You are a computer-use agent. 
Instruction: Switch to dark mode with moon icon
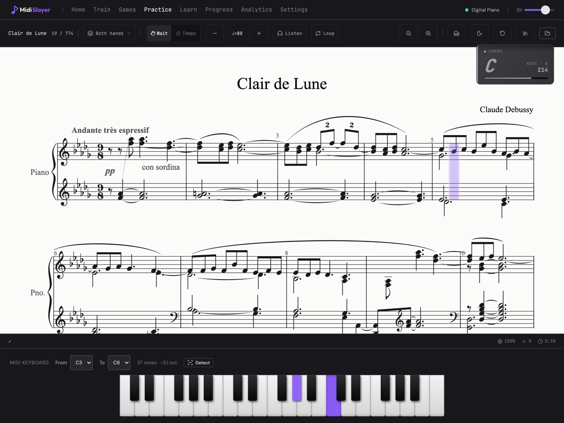pyautogui.click(x=479, y=33)
